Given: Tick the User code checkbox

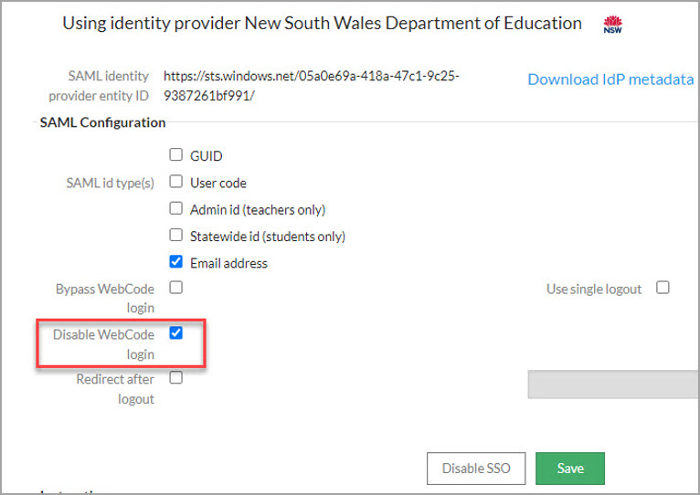Looking at the screenshot, I should pyautogui.click(x=176, y=182).
